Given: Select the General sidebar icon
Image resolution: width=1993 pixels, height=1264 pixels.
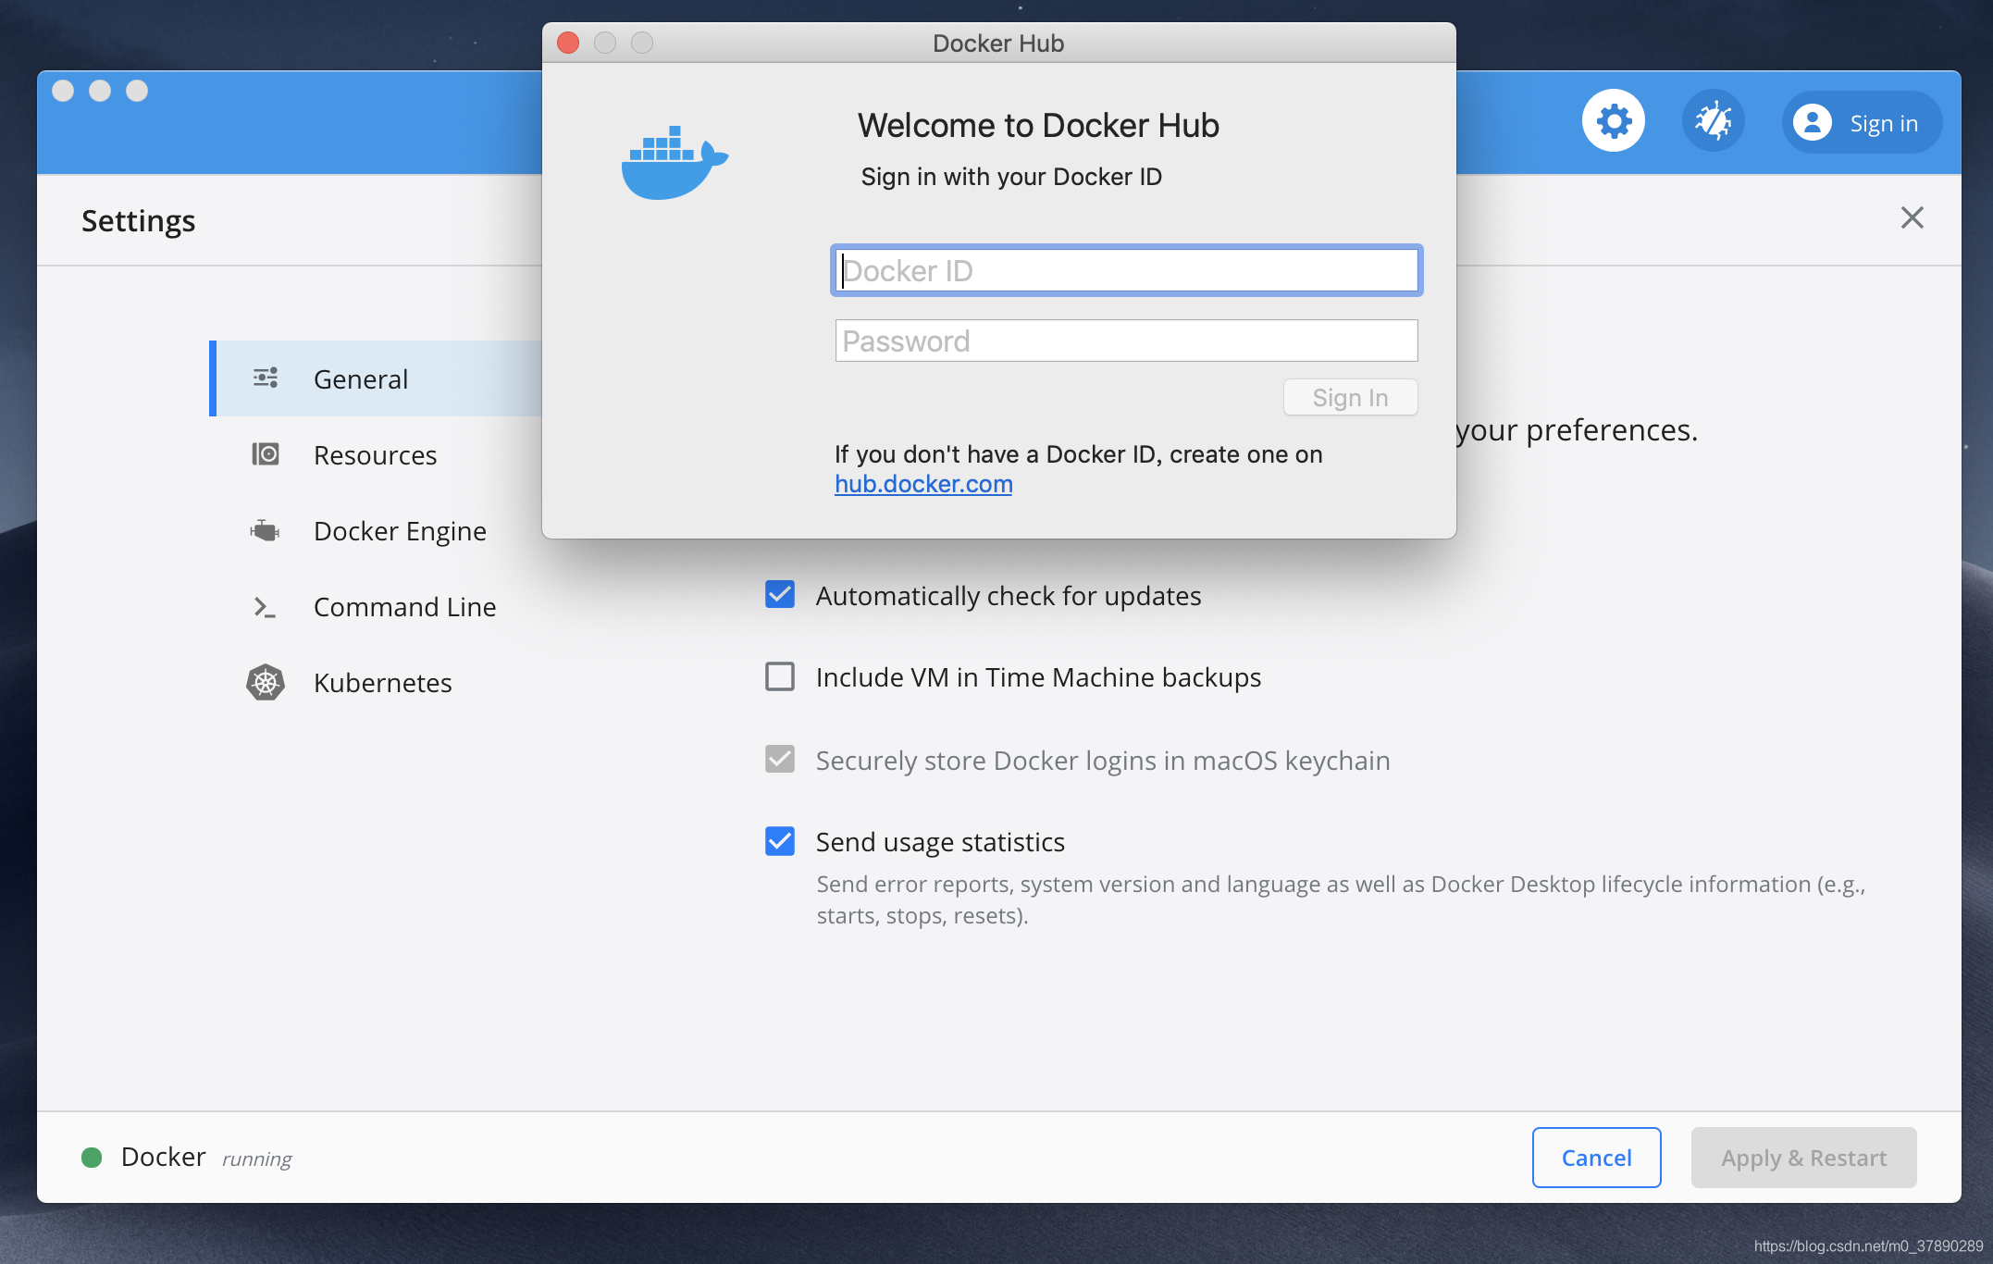Looking at the screenshot, I should coord(266,378).
